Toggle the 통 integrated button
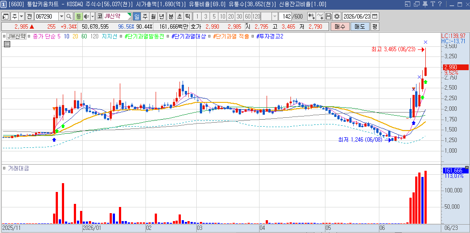This screenshot has height=233, width=470. [x=79, y=16]
